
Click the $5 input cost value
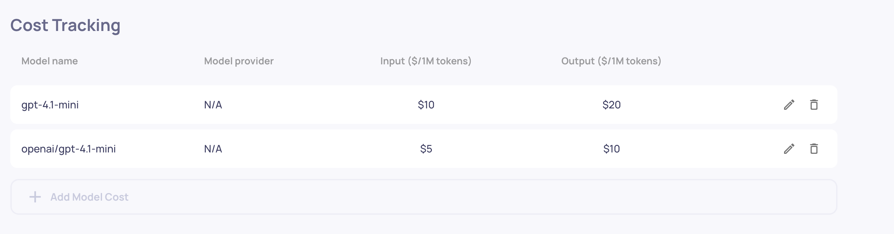(426, 149)
